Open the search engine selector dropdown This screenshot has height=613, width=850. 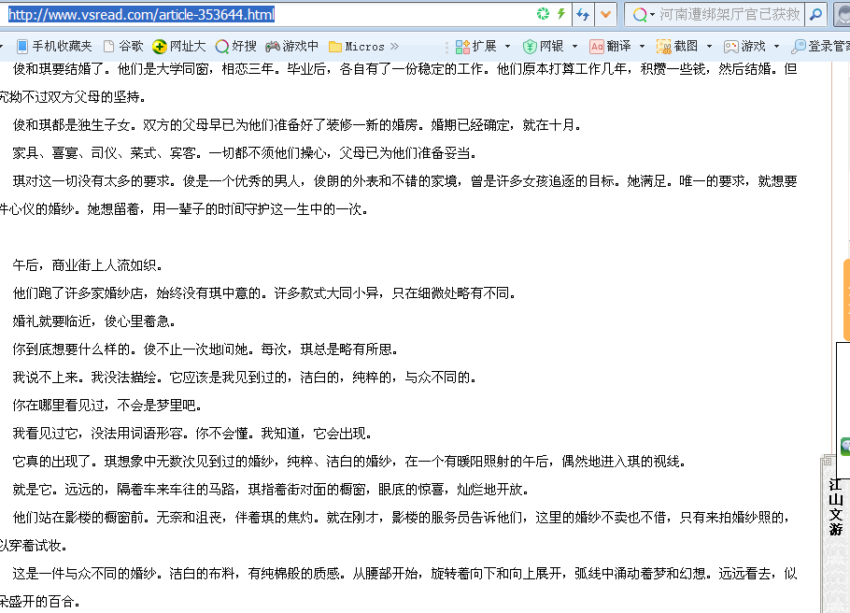pos(644,15)
